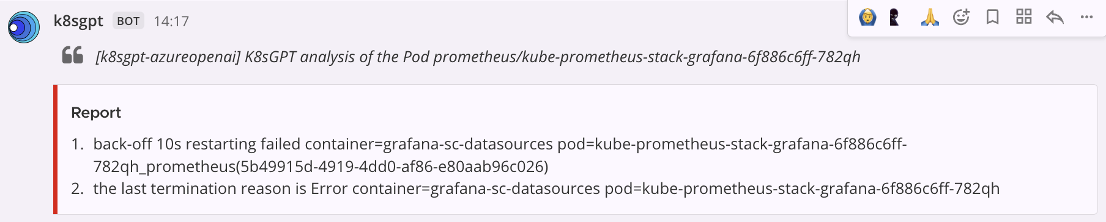React with the OK gesture person emoji
This screenshot has width=1106, height=222.
(x=867, y=17)
